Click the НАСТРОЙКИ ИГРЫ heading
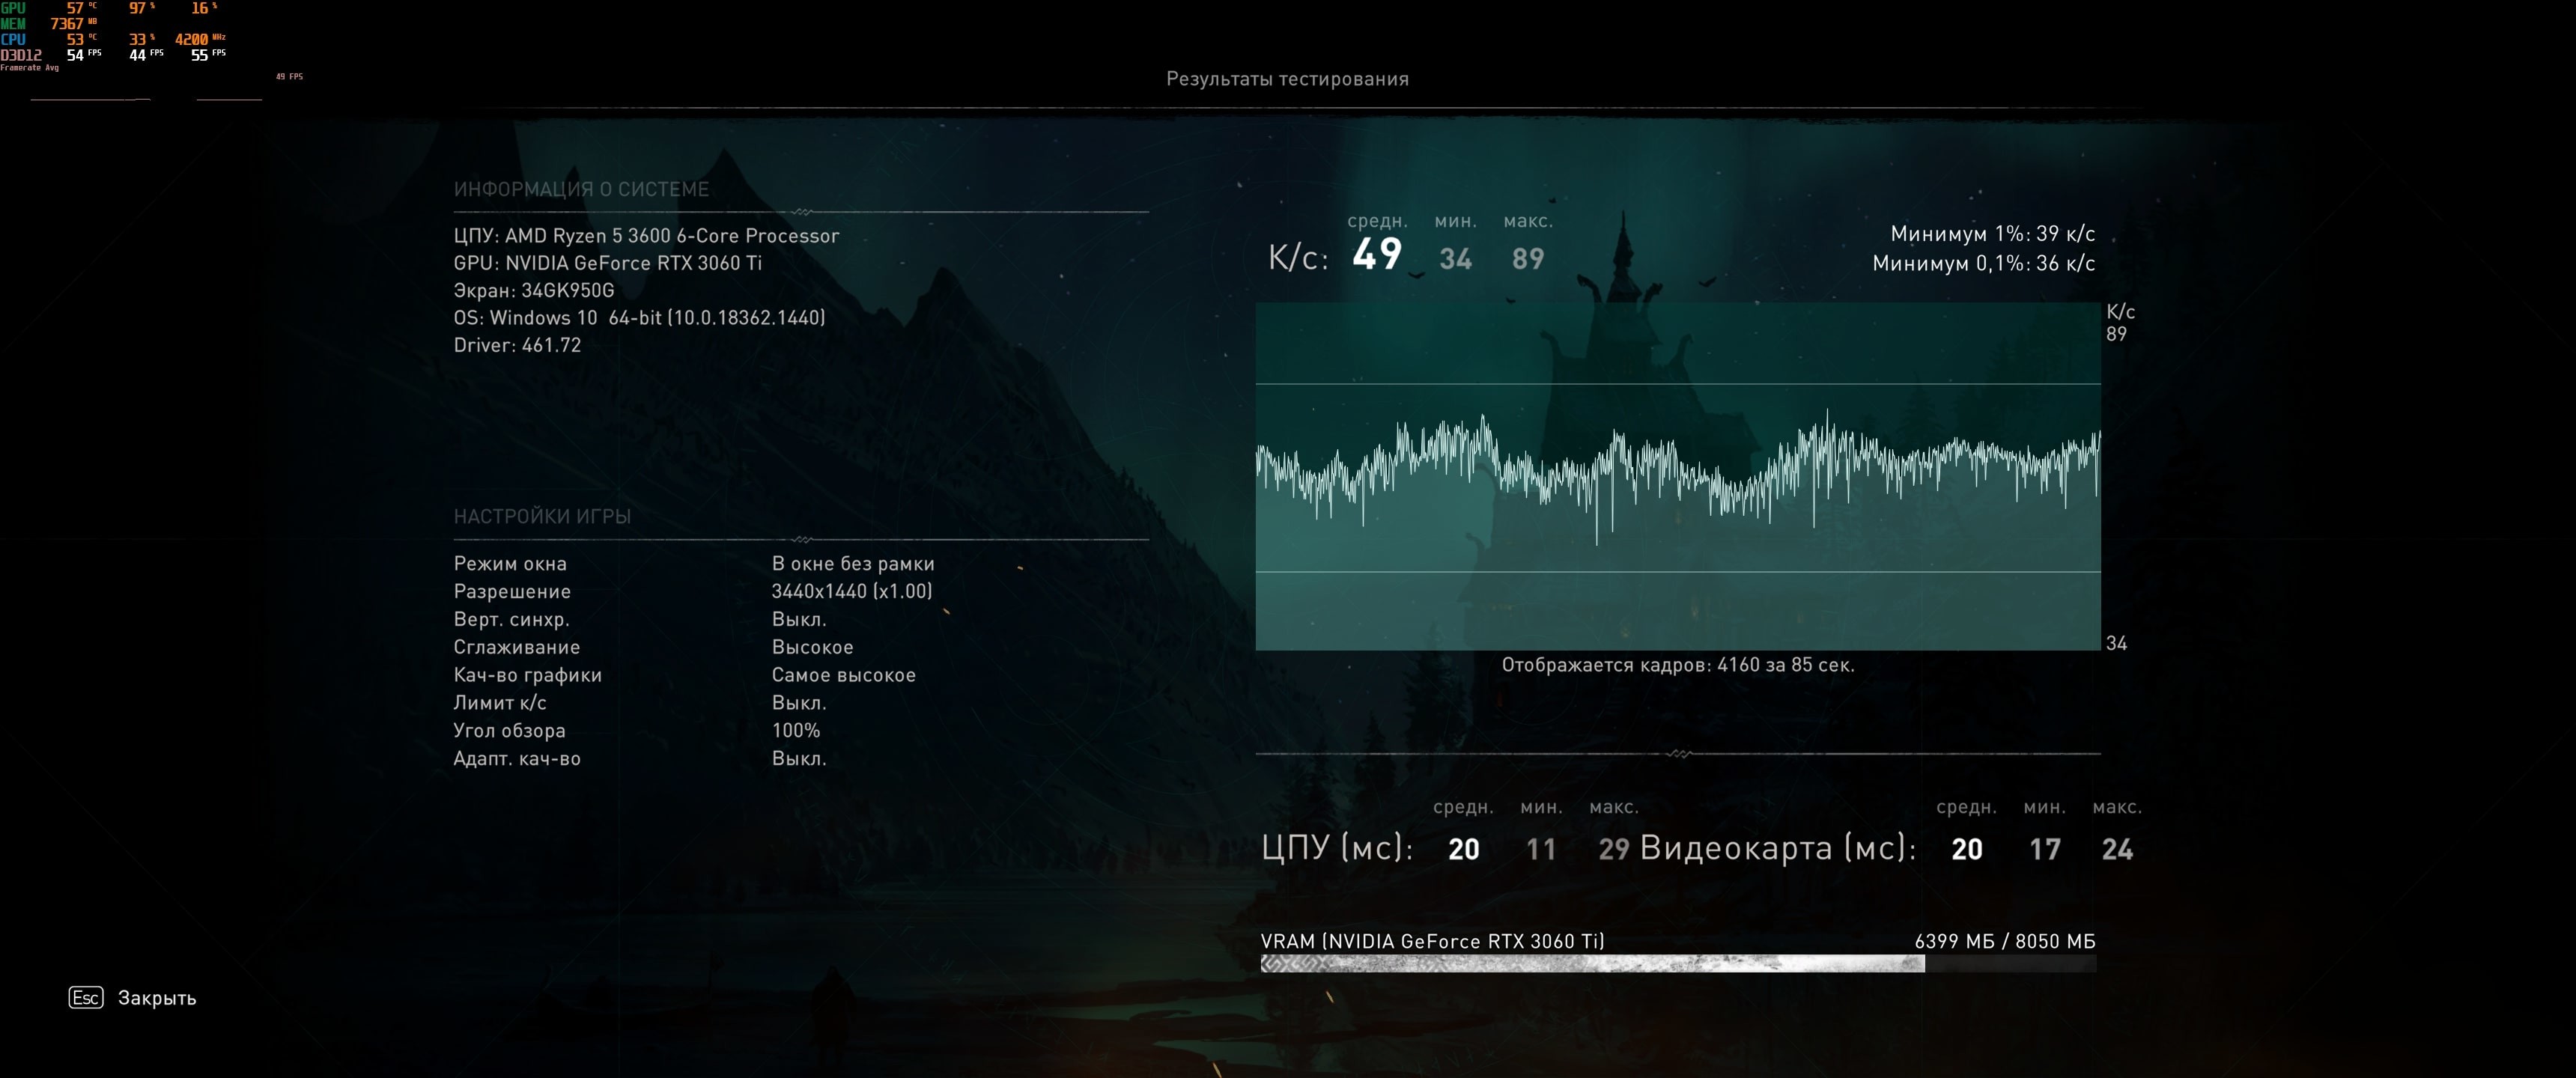2576x1078 pixels. (x=542, y=516)
